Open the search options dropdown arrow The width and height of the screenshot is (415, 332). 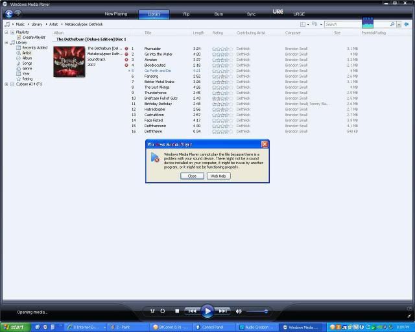point(399,25)
